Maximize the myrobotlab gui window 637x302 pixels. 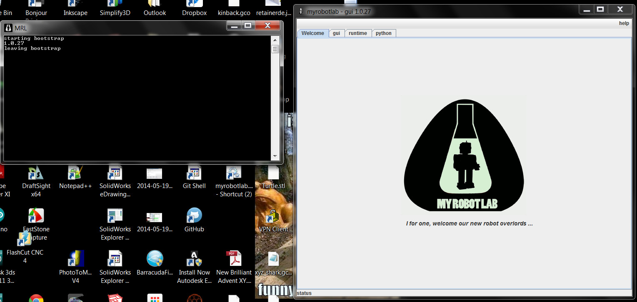[x=600, y=9]
